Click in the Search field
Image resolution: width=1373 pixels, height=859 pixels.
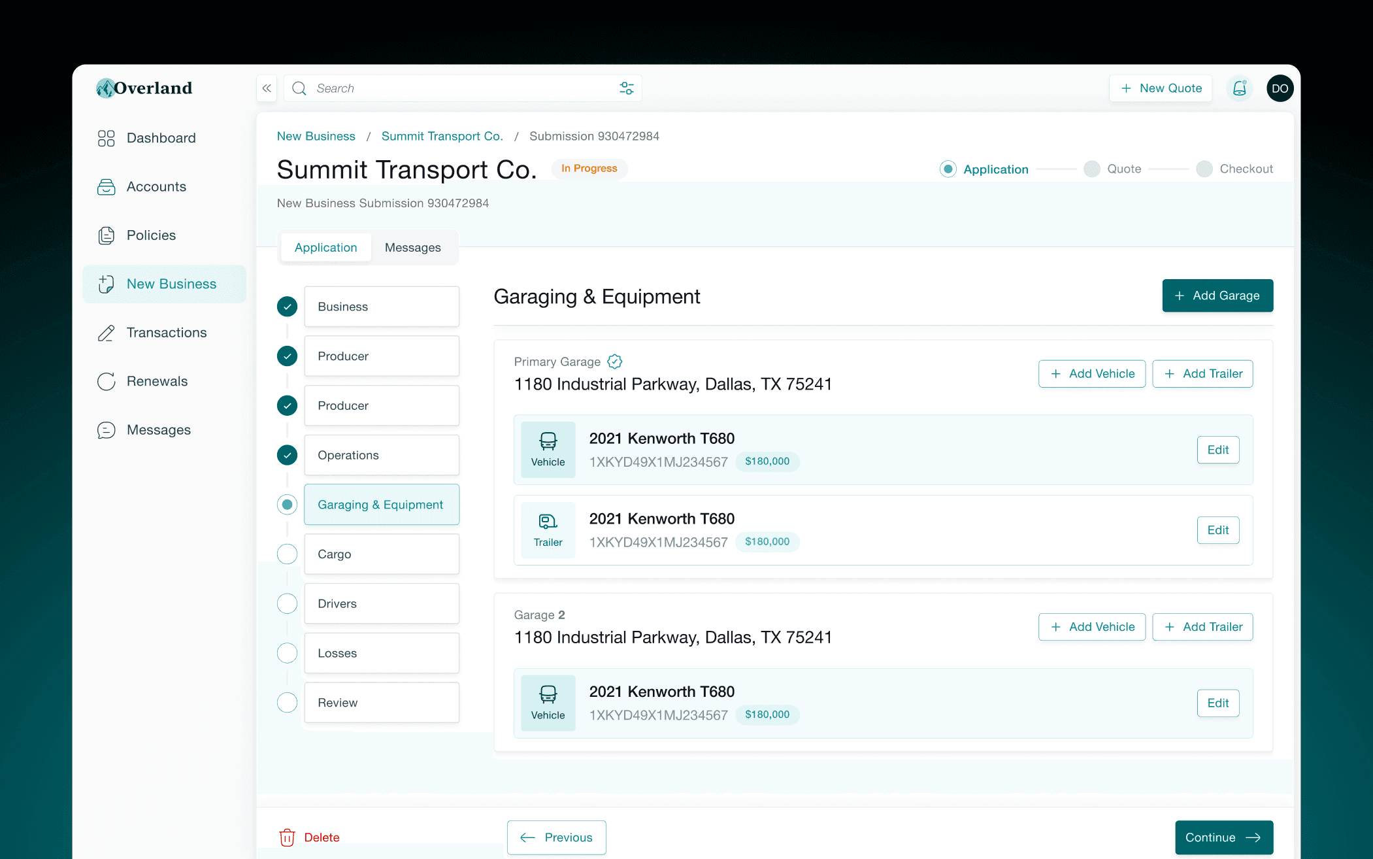pyautogui.click(x=457, y=88)
